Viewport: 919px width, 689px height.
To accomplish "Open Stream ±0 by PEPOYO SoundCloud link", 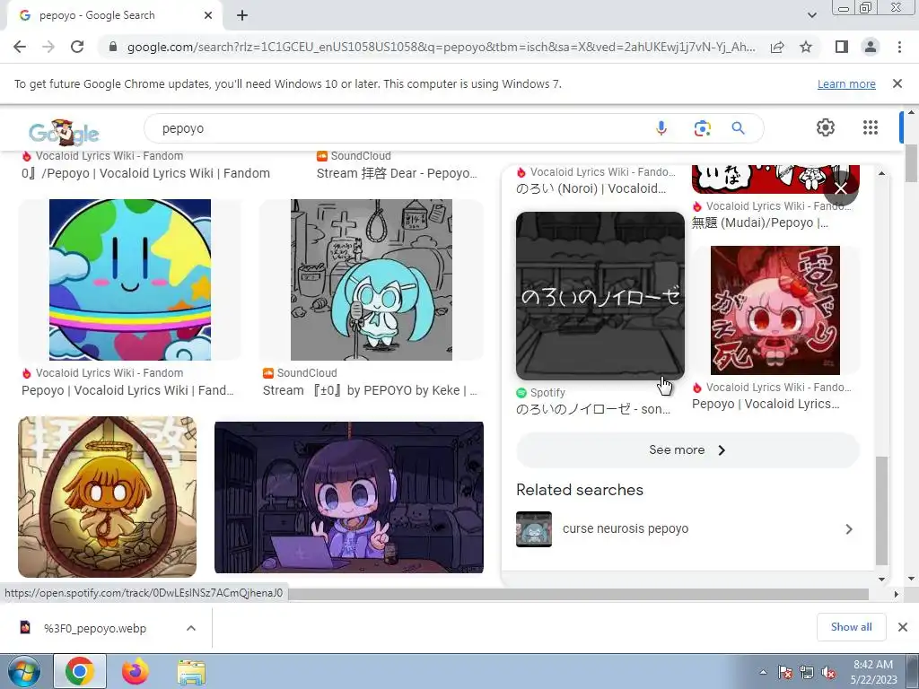I will point(370,390).
